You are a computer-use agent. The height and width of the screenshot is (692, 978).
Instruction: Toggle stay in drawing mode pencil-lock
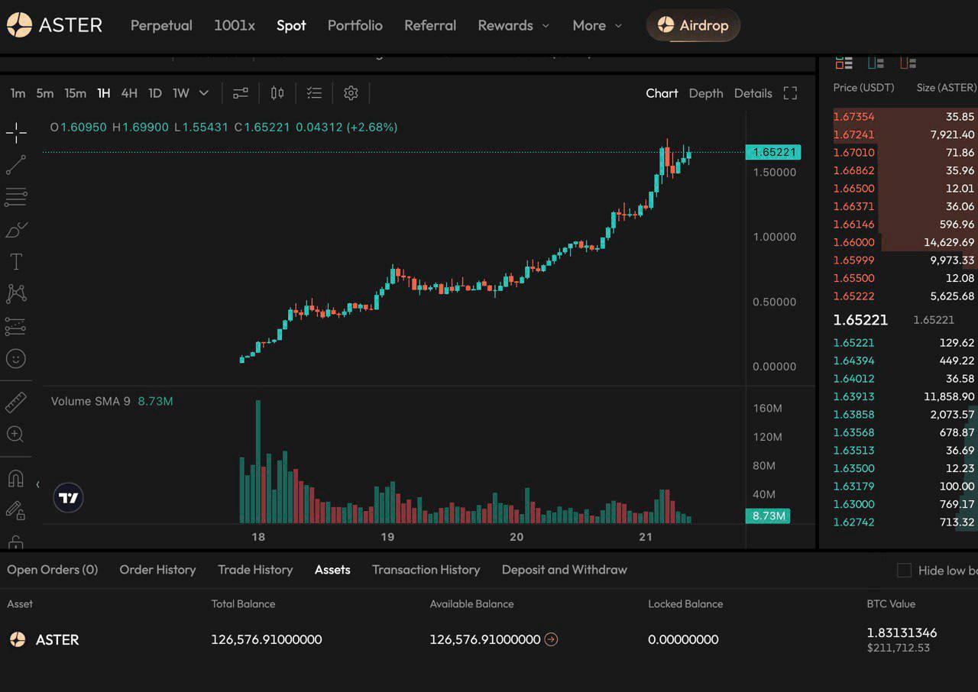click(16, 510)
